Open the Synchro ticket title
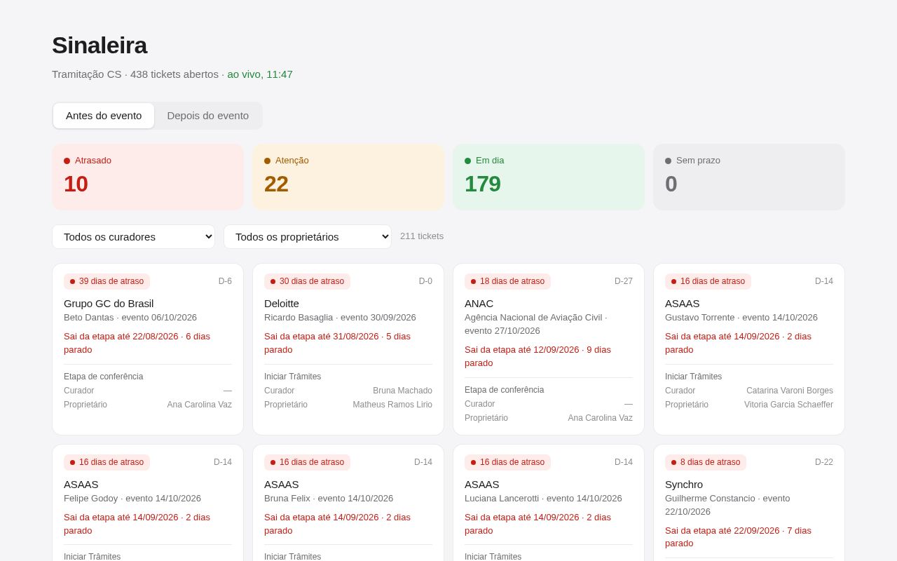The width and height of the screenshot is (897, 561). [684, 485]
